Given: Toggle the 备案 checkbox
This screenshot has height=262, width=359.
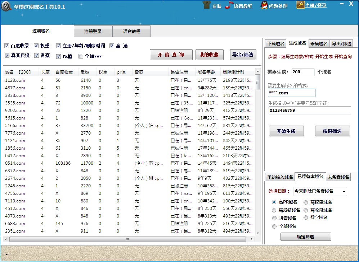Looking at the screenshot, I should 36,56.
